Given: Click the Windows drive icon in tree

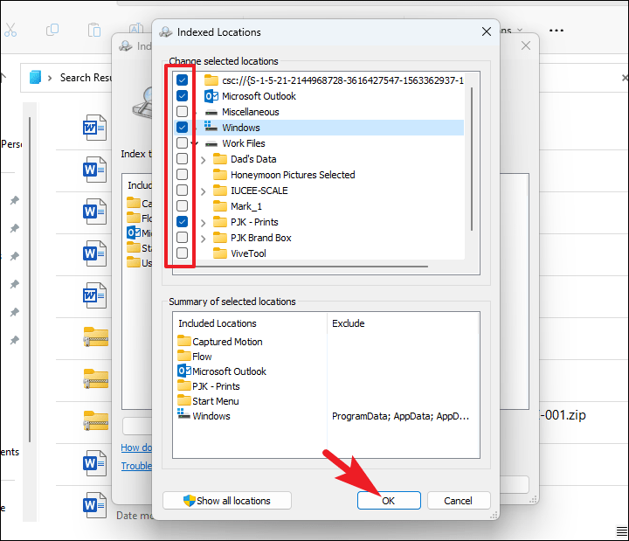Looking at the screenshot, I should (x=211, y=127).
